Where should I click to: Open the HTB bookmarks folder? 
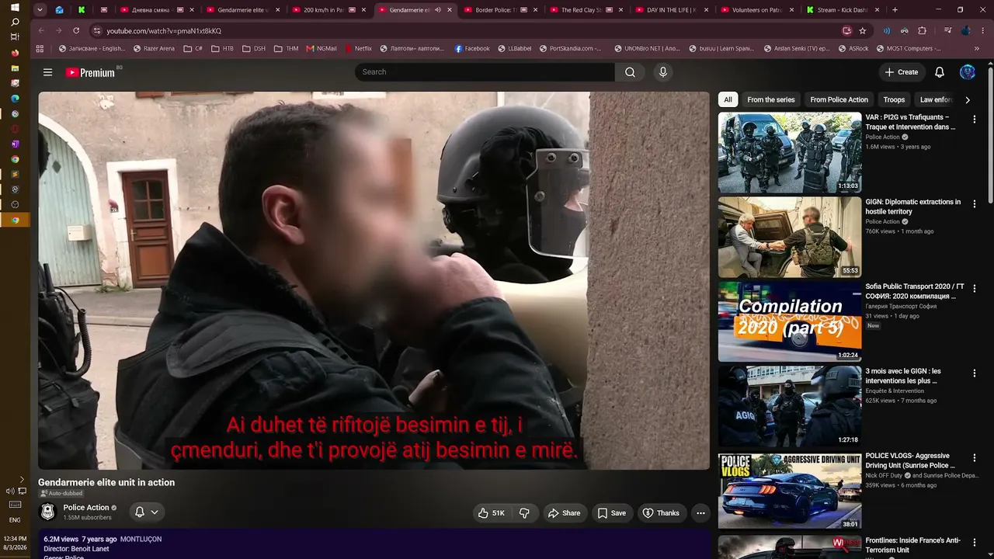222,48
